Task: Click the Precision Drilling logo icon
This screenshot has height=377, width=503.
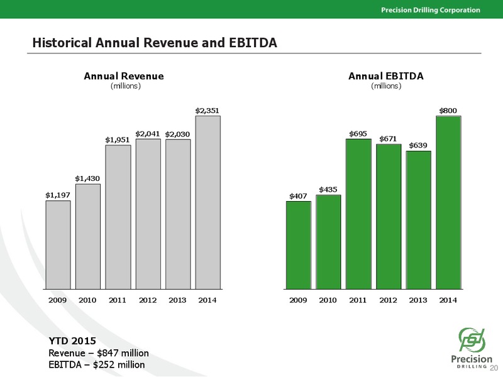Action: click(472, 340)
